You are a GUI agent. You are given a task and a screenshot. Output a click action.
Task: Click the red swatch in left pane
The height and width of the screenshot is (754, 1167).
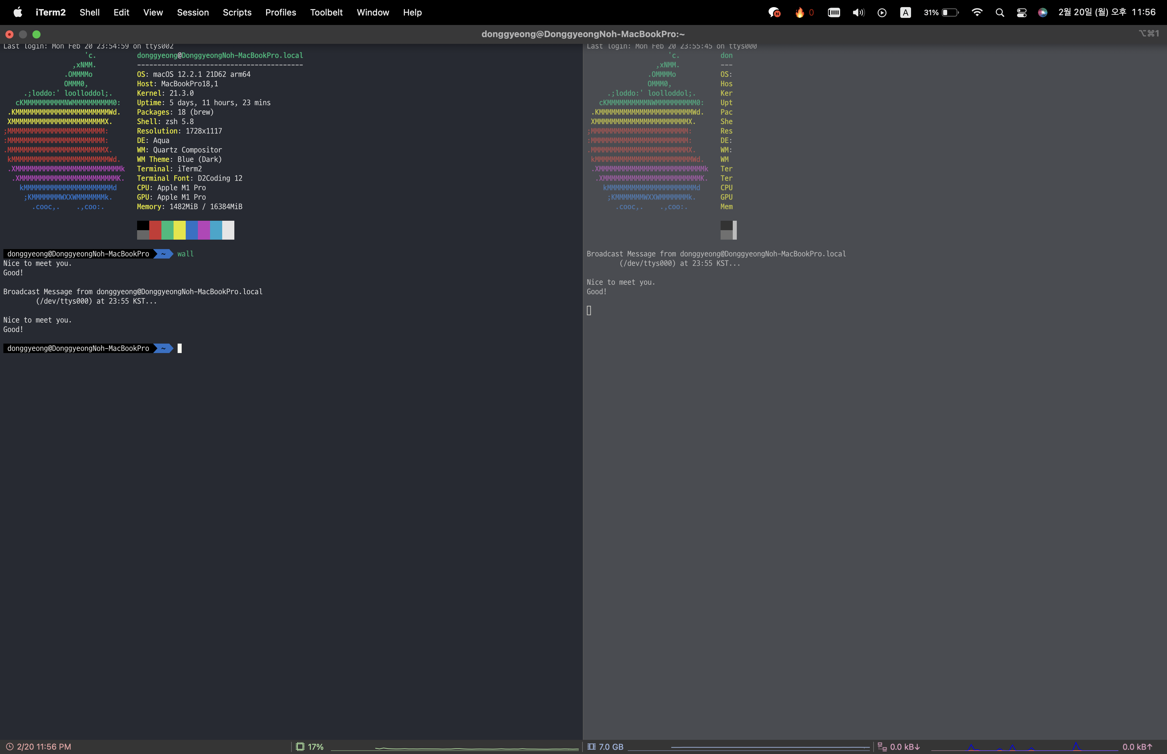(155, 230)
